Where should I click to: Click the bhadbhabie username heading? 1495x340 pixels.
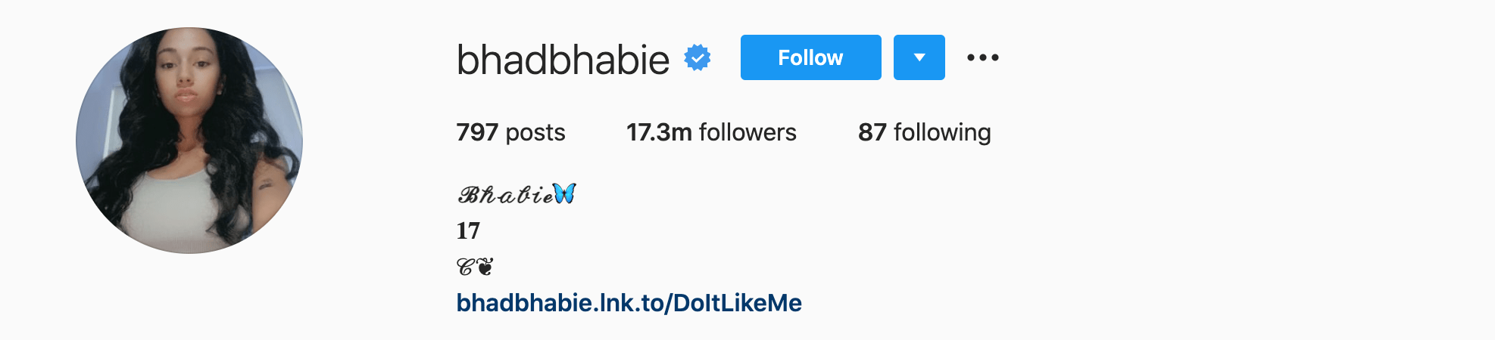[x=563, y=60]
